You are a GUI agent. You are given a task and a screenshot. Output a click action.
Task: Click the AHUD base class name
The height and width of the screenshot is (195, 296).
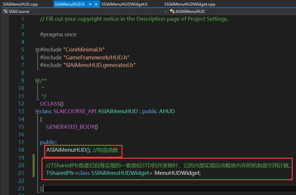(167, 111)
